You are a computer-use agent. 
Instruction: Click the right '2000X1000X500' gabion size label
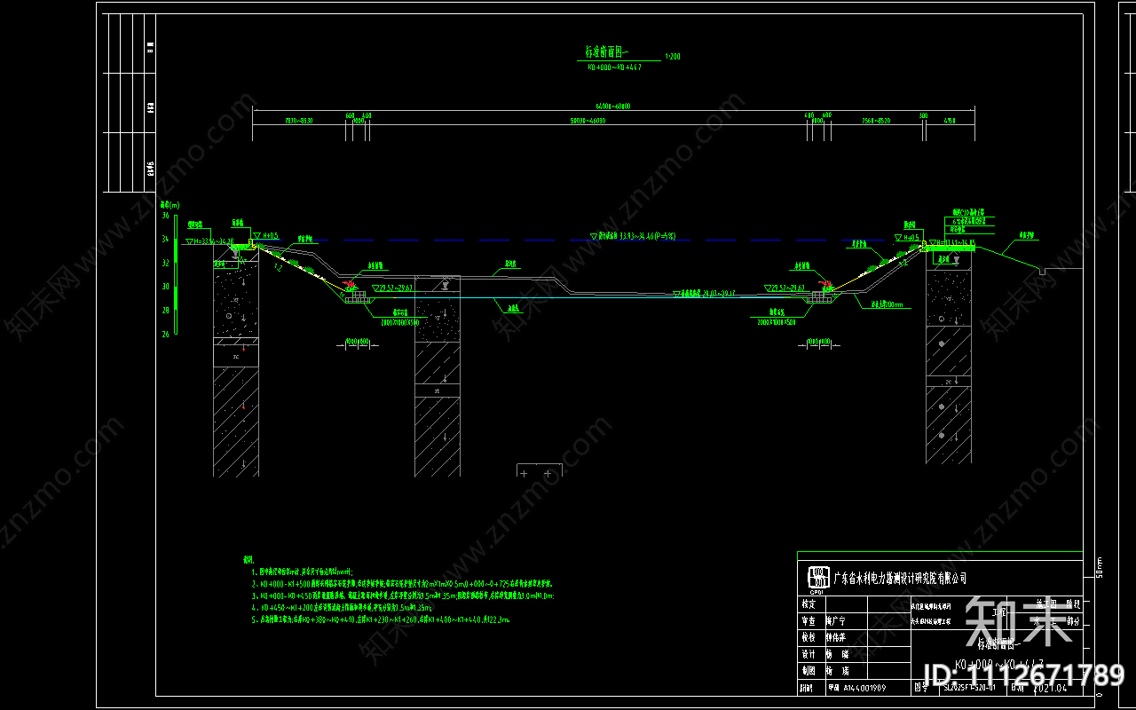pos(777,322)
